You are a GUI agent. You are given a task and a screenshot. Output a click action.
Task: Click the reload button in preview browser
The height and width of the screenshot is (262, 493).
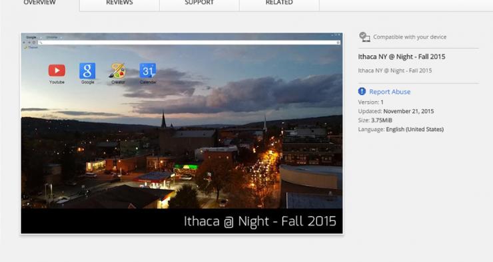[34, 43]
